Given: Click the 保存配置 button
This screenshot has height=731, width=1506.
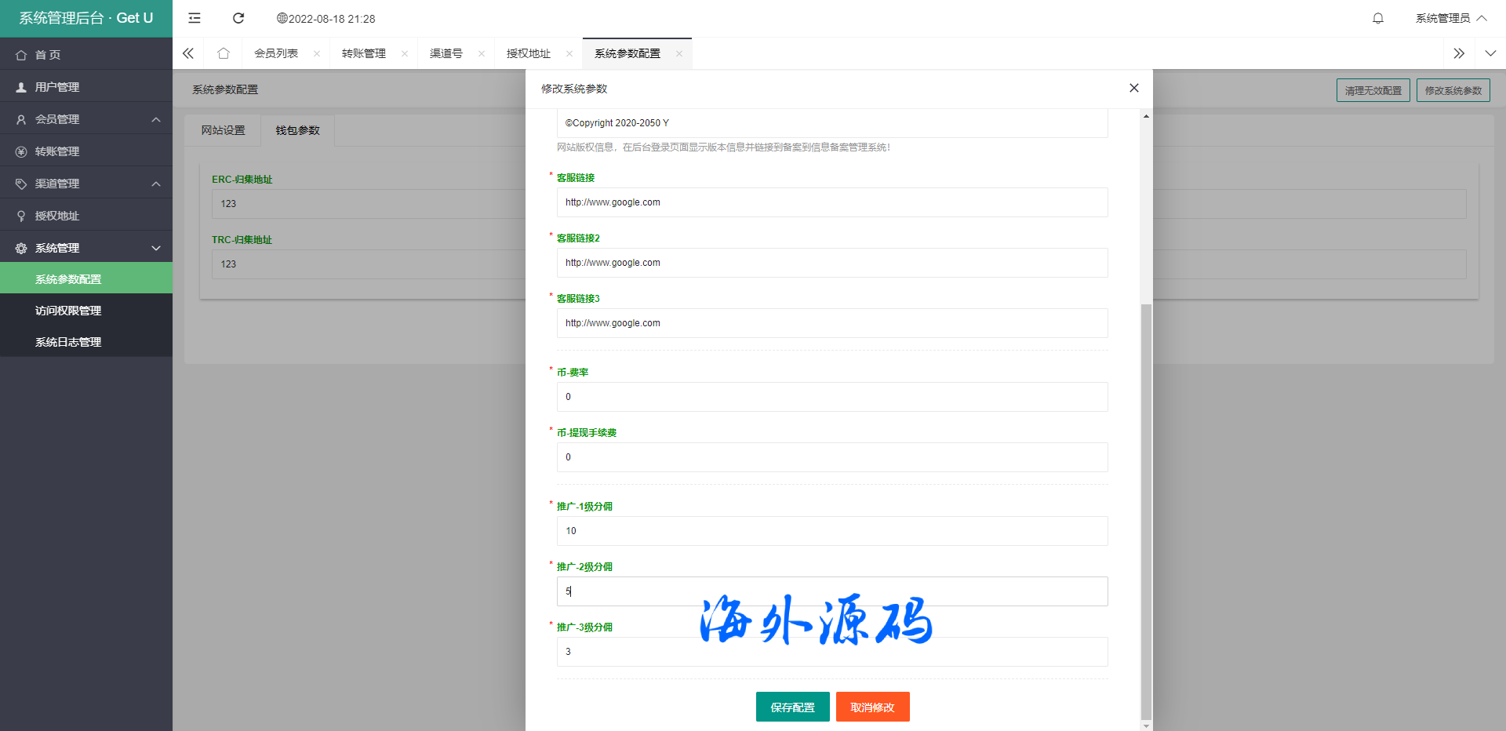Looking at the screenshot, I should [x=792, y=707].
